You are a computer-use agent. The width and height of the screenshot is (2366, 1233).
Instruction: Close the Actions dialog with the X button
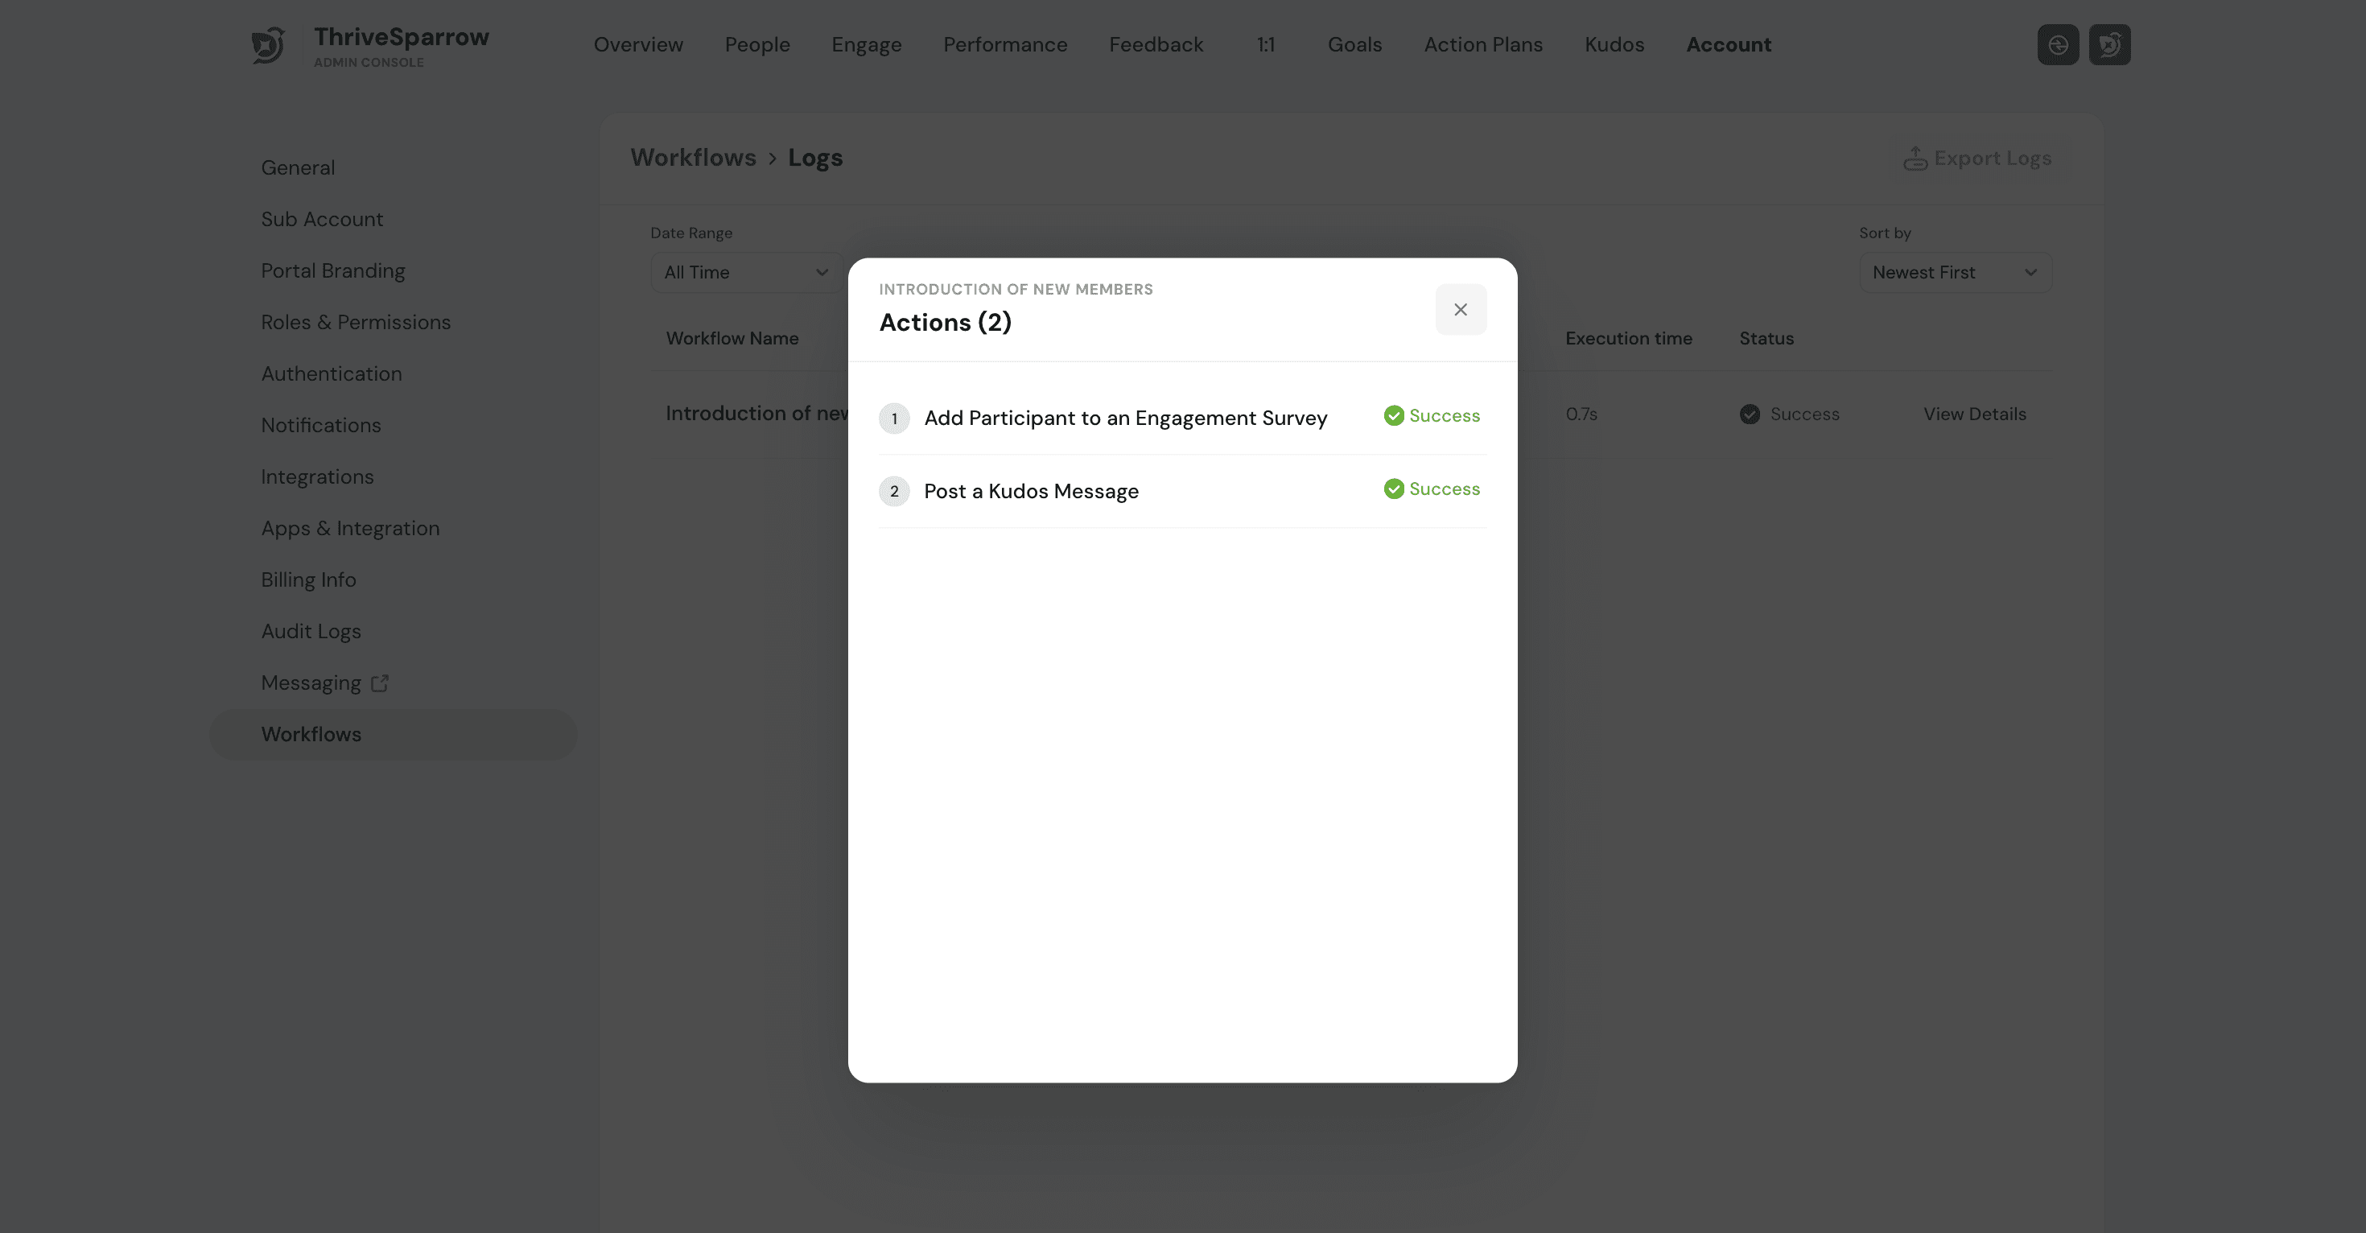point(1461,310)
